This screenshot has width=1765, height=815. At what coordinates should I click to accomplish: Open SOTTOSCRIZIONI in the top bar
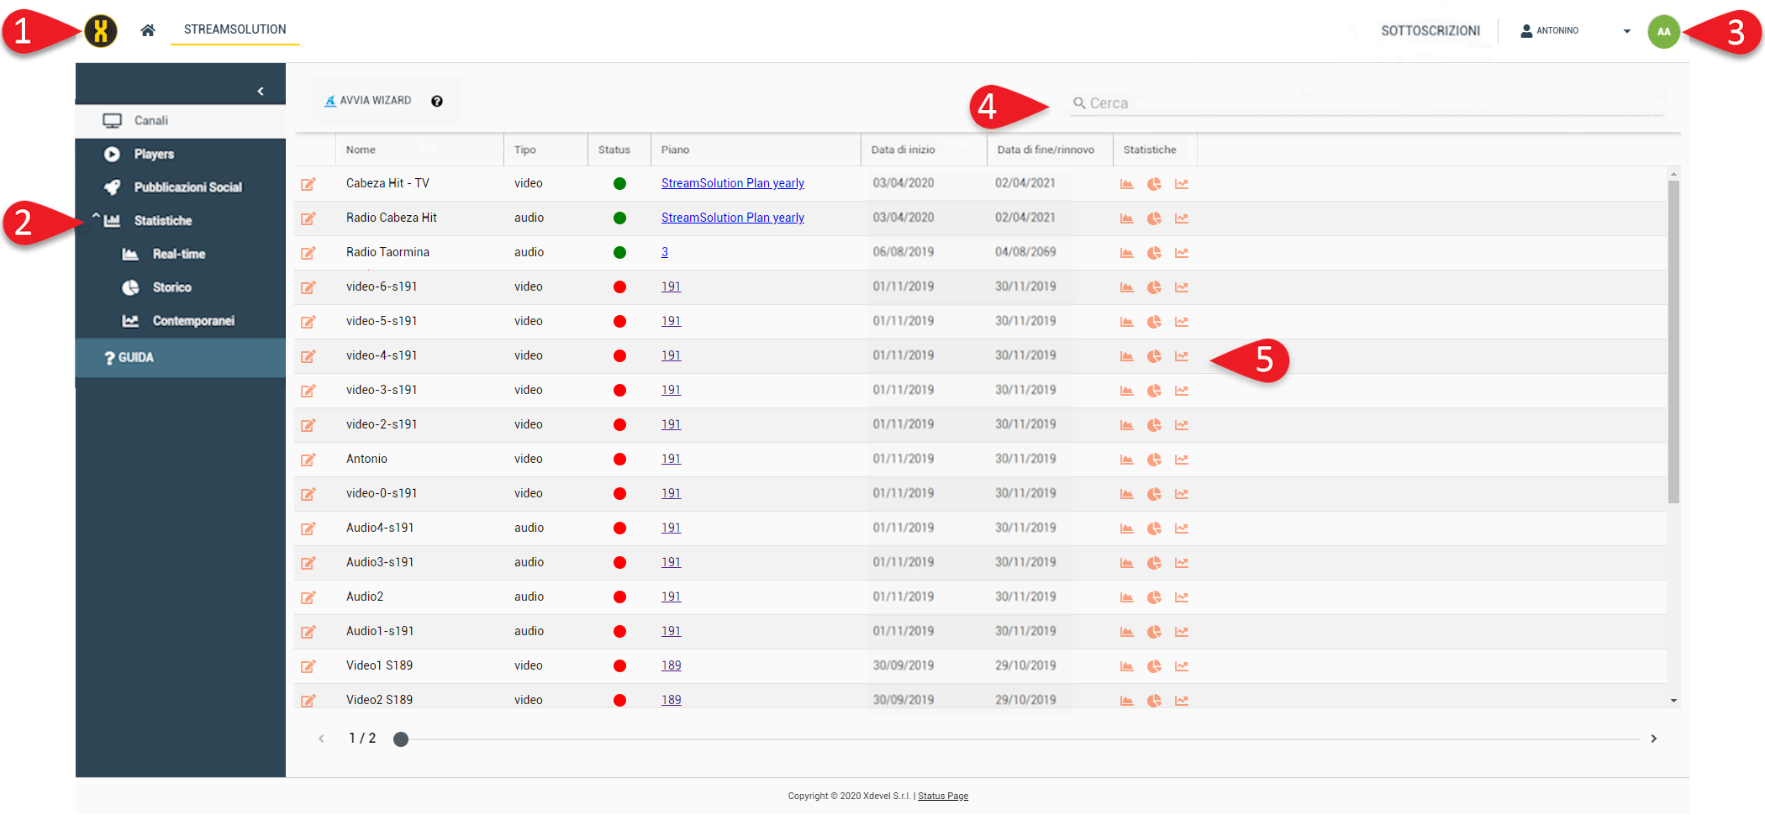1430,31
